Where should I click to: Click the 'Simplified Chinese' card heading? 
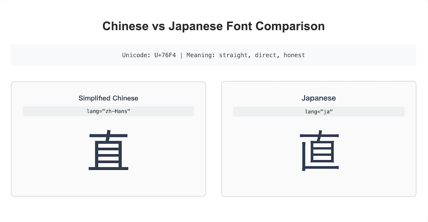108,98
